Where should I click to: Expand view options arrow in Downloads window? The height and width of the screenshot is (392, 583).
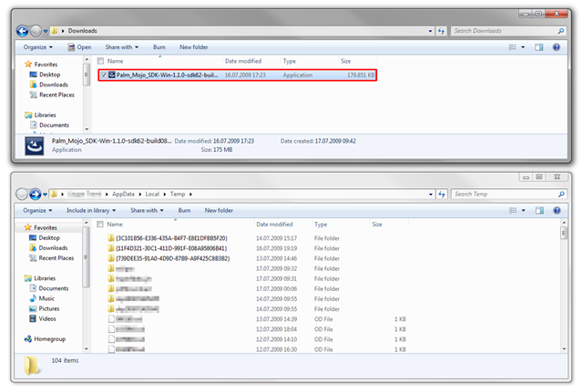coord(523,47)
